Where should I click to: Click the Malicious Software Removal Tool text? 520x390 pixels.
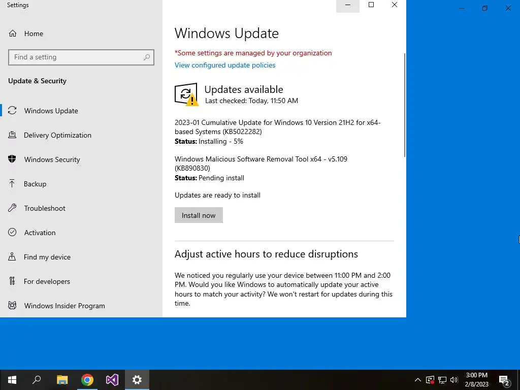click(x=261, y=164)
